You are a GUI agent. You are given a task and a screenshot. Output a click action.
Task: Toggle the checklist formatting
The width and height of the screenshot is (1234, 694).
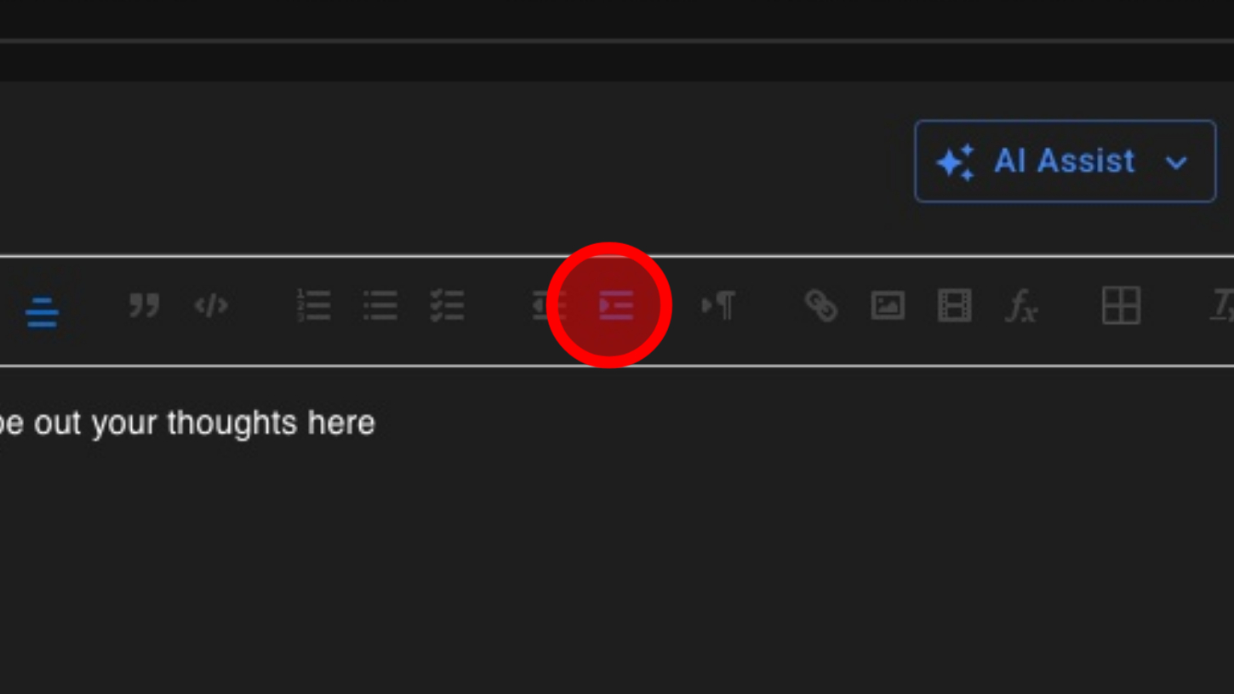[x=447, y=305]
